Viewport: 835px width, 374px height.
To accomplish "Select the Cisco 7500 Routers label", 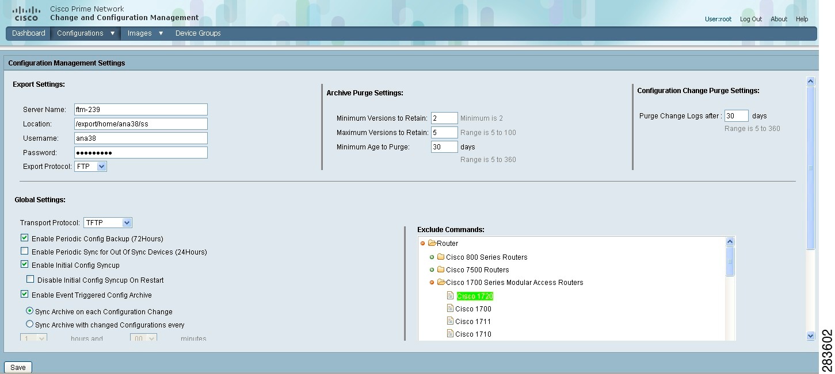I will click(477, 269).
